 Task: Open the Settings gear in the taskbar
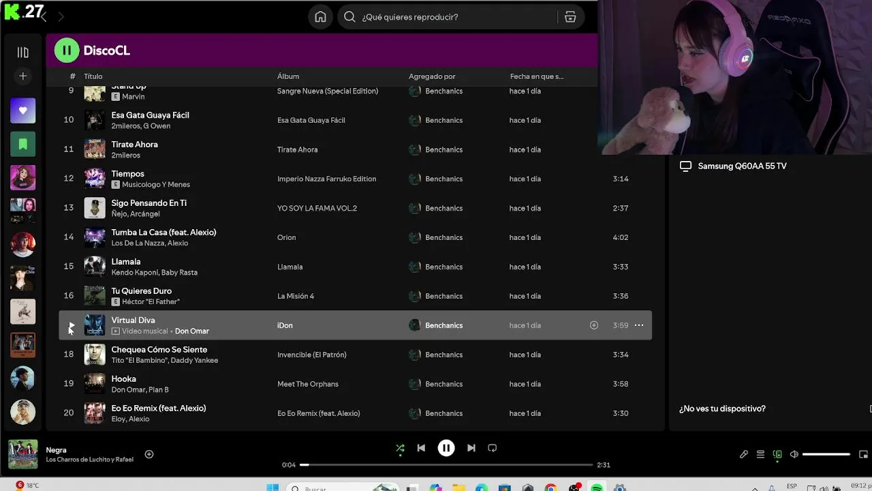[619, 487]
